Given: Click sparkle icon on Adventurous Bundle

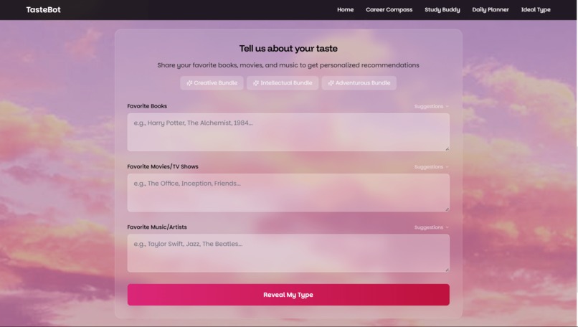Looking at the screenshot, I should [x=331, y=83].
